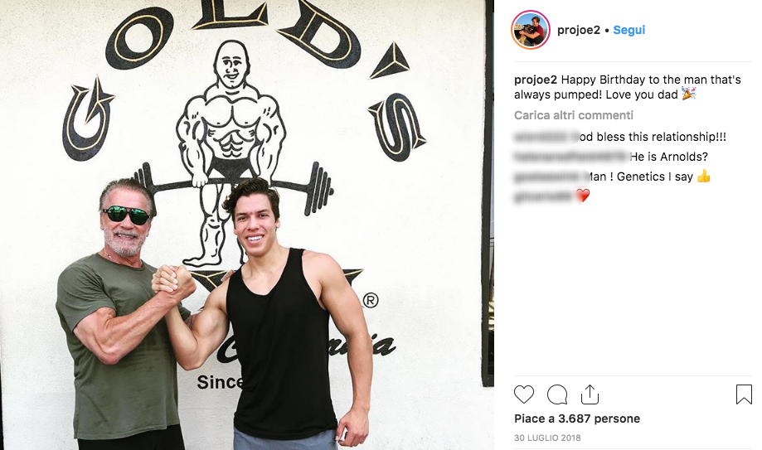The height and width of the screenshot is (450, 762).
Task: Click the blurred username before 'Genetics I say'
Action: click(x=550, y=177)
